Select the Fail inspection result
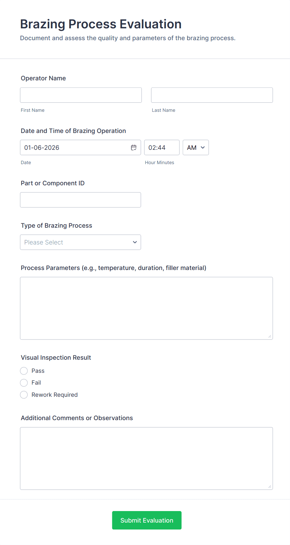The height and width of the screenshot is (545, 290). [24, 382]
